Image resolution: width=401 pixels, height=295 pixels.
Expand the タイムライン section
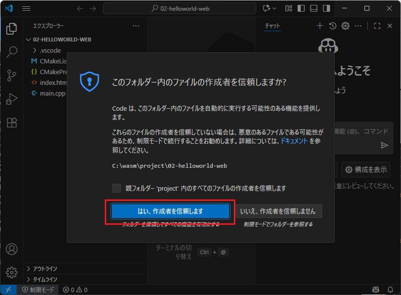[x=85, y=279]
